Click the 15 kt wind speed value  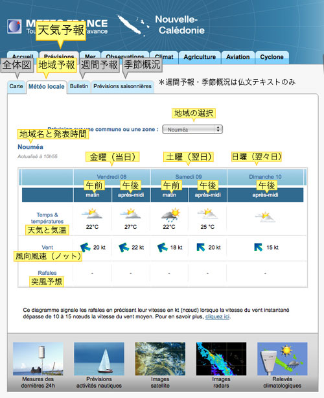(273, 248)
